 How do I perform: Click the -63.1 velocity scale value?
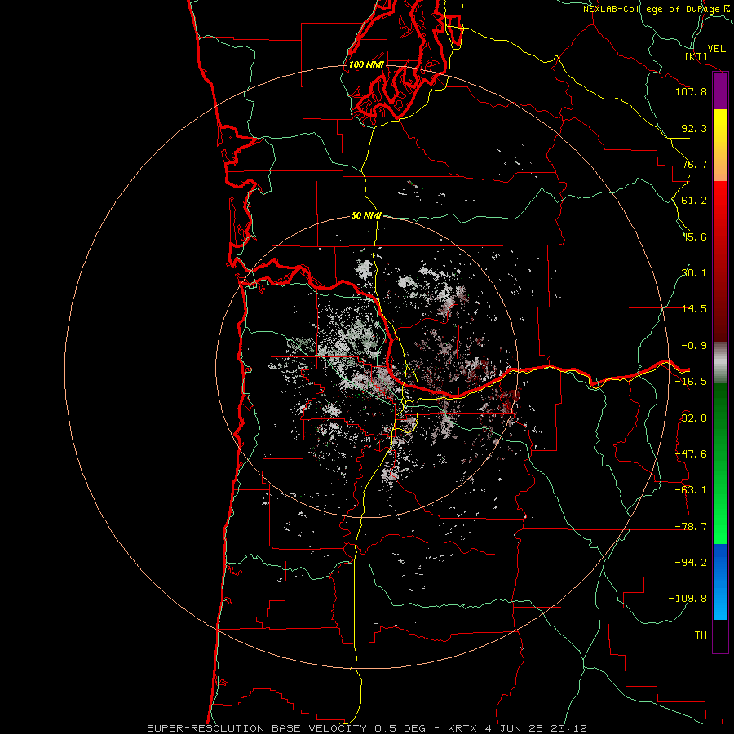(691, 490)
